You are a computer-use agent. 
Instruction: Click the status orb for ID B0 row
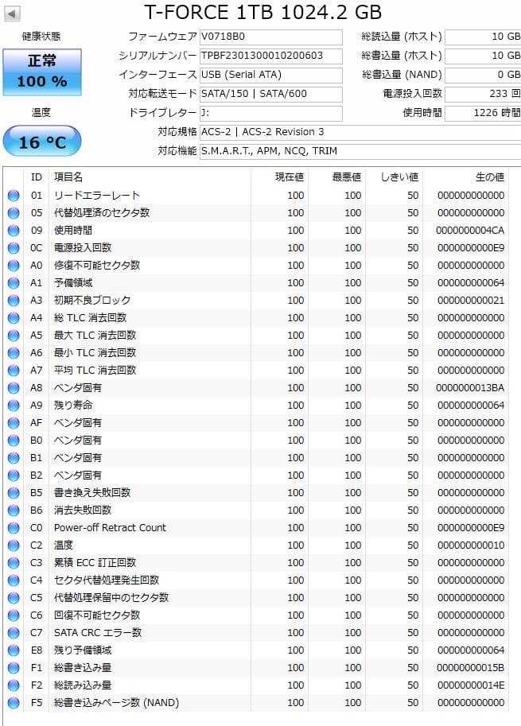14,441
